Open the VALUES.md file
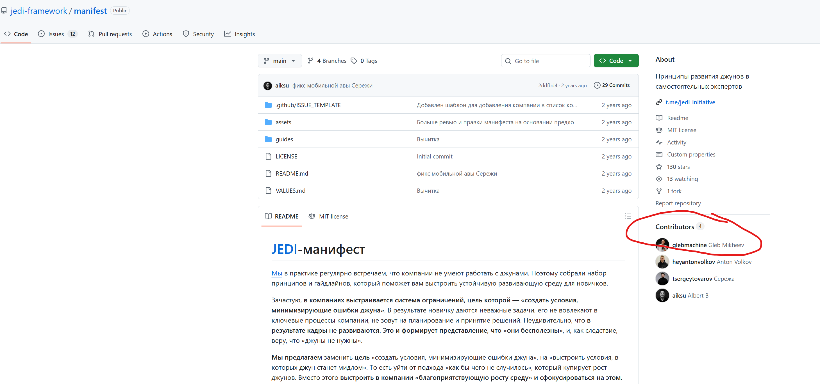The image size is (820, 384). [290, 191]
